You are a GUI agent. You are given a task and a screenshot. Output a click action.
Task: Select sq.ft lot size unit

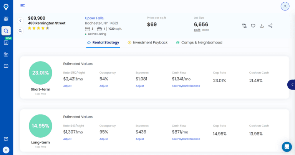(197, 30)
